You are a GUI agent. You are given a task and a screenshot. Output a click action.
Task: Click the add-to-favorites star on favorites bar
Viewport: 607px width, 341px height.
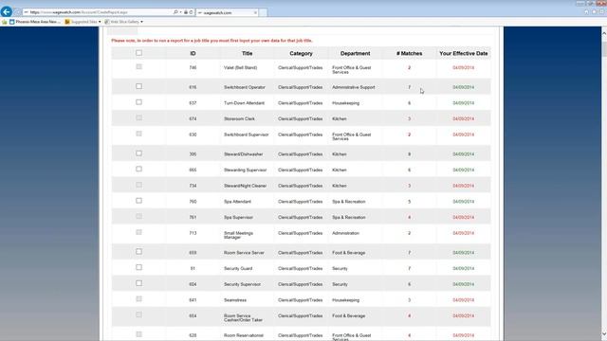click(4, 22)
